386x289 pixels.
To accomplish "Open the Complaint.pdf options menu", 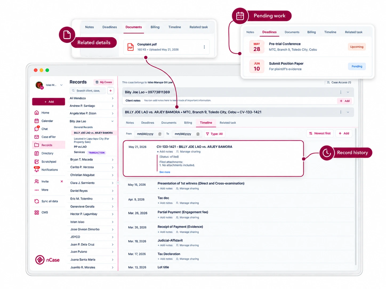I will [204, 47].
